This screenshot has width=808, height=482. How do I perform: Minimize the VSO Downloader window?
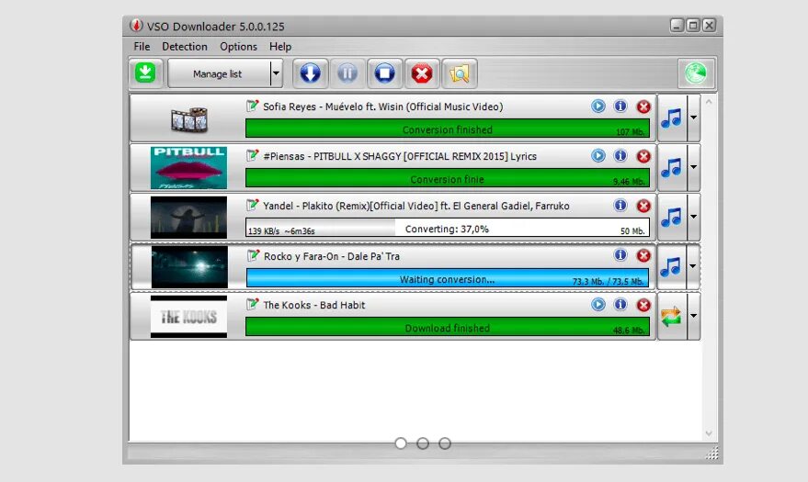pyautogui.click(x=677, y=25)
